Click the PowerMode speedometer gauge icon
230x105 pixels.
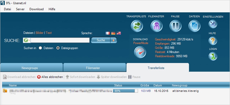[140, 52]
